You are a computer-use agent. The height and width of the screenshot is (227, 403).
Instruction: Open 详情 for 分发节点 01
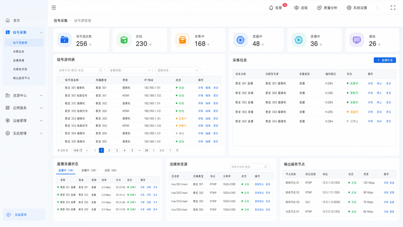point(386,212)
